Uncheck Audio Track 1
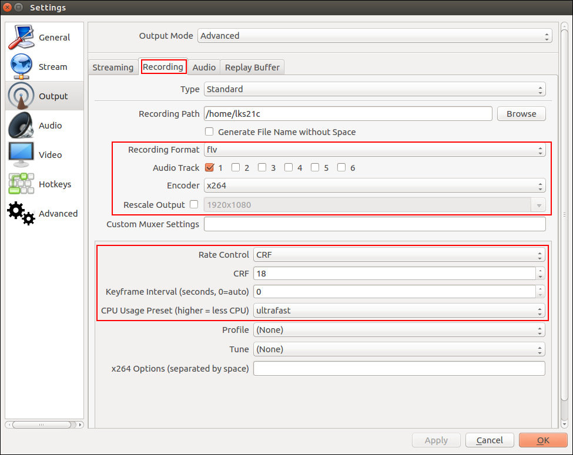 tap(209, 167)
